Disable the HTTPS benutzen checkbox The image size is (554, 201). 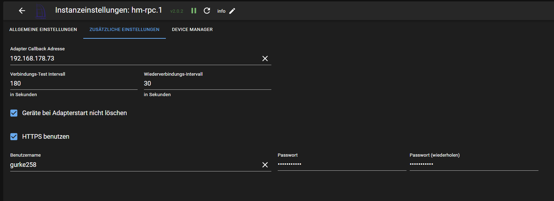tap(14, 137)
